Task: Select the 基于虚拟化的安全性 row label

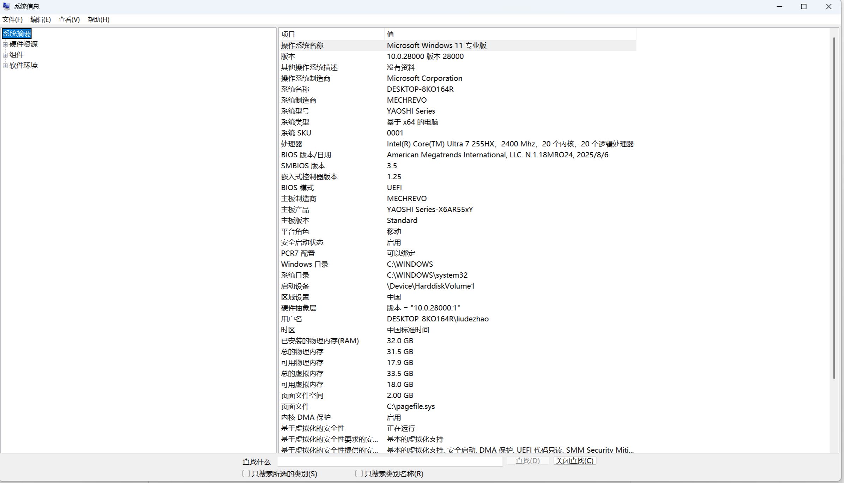Action: (313, 428)
